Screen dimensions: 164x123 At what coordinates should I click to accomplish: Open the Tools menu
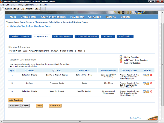pos(38,5)
